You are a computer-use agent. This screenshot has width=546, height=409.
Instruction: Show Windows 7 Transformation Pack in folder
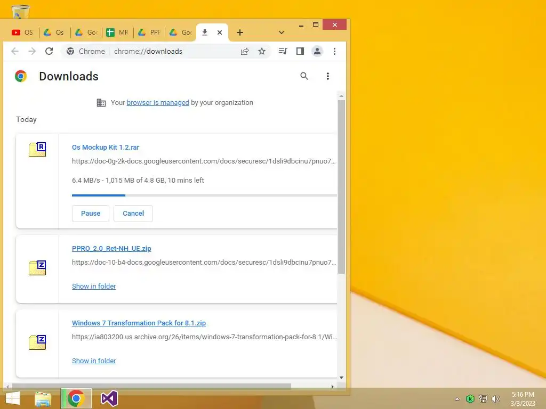point(94,361)
